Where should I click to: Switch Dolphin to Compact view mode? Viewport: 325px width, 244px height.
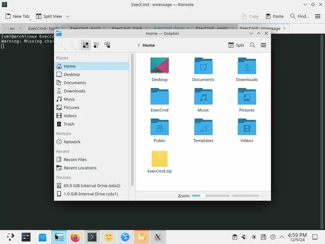click(96, 45)
